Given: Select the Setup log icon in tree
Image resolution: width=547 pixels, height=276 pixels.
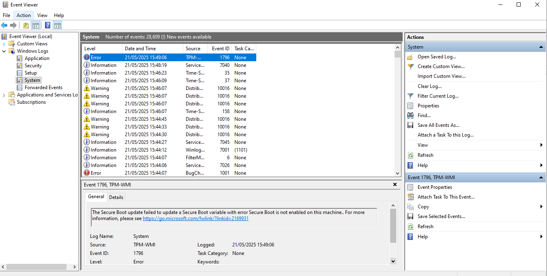Looking at the screenshot, I should [x=19, y=73].
